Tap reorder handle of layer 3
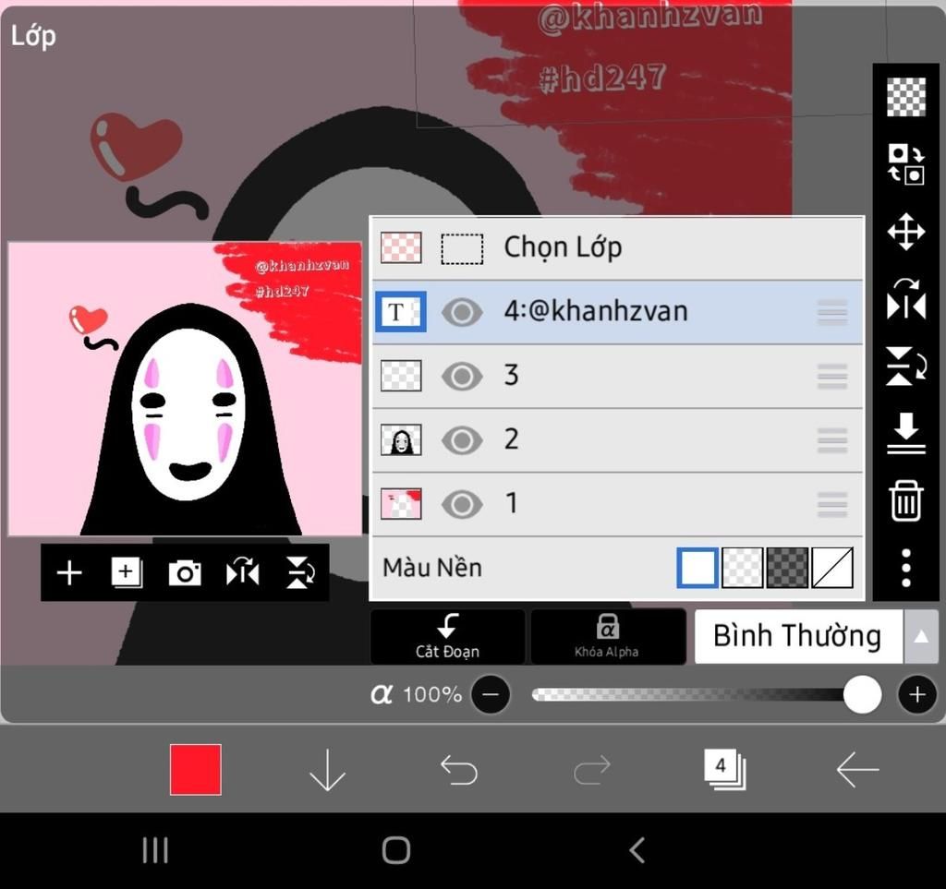Viewport: 946px width, 889px height. [832, 376]
